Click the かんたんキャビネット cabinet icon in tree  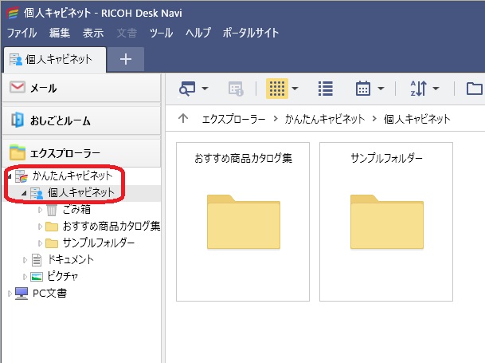[22, 176]
